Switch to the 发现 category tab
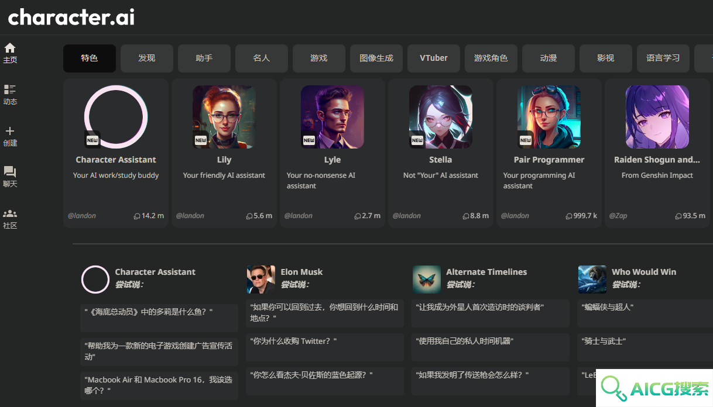This screenshot has width=713, height=407. (147, 58)
